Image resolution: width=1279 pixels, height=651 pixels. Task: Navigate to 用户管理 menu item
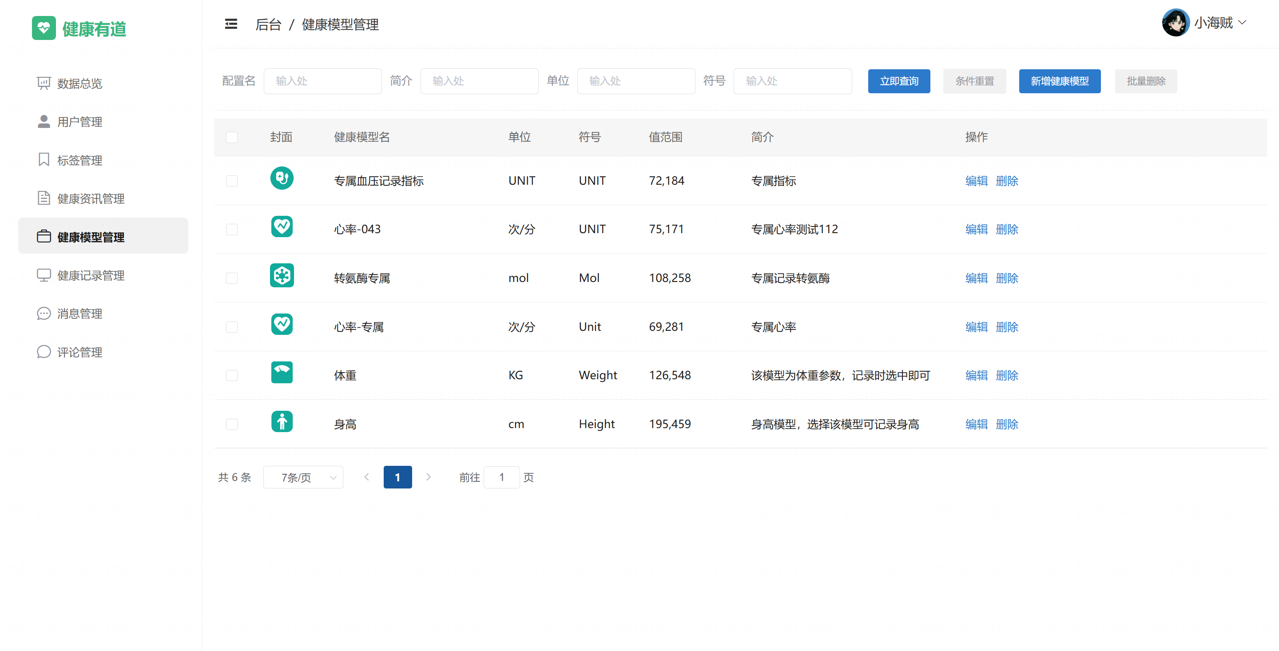(x=79, y=122)
